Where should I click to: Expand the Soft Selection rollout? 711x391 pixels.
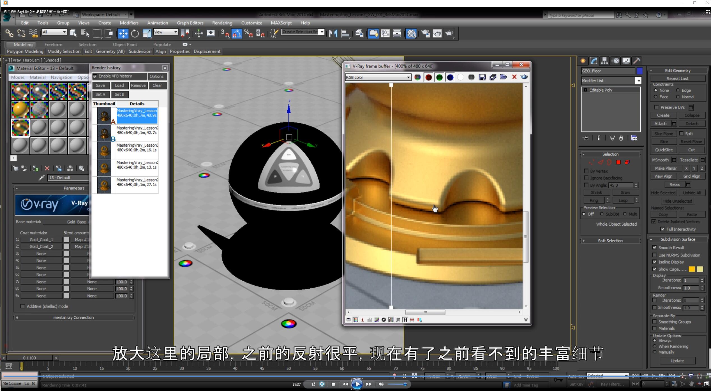pos(610,241)
